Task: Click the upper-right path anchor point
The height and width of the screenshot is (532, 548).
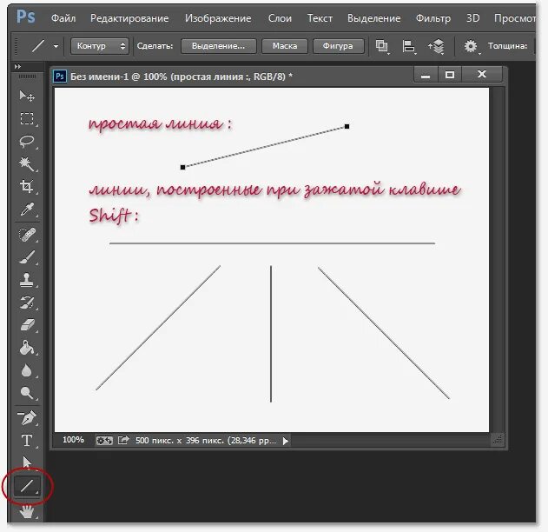Action: point(347,126)
